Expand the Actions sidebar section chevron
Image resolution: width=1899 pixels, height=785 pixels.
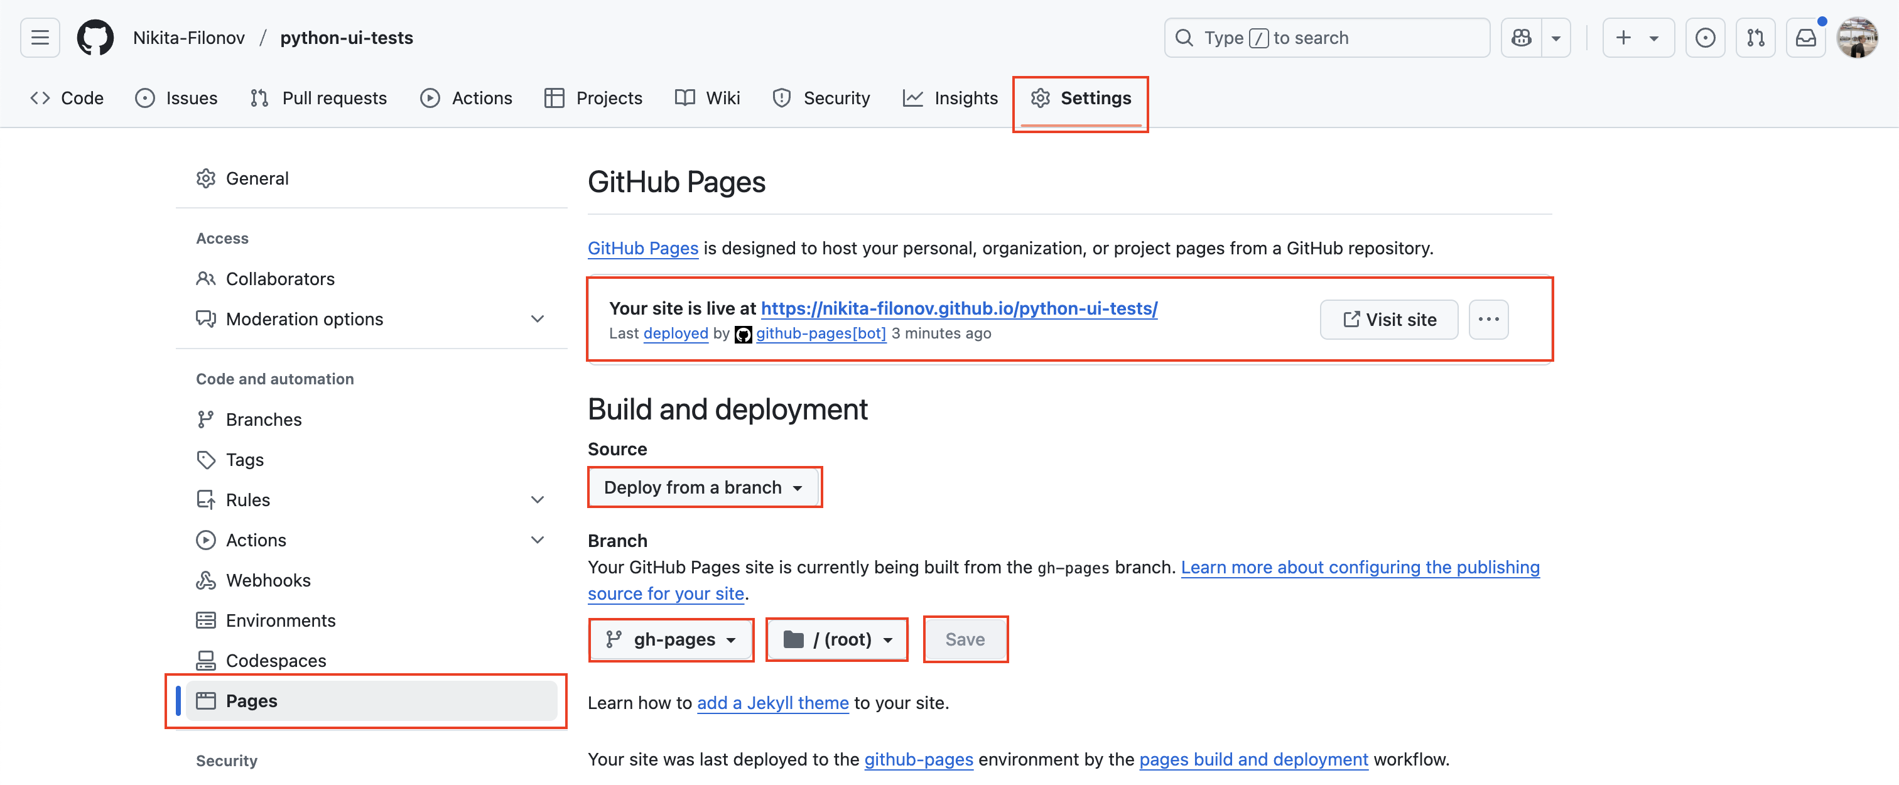(538, 540)
